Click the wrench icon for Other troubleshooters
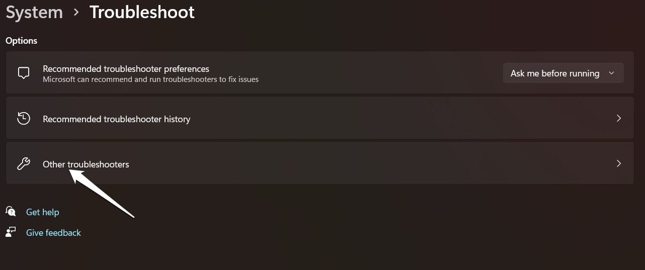Image resolution: width=645 pixels, height=270 pixels. coord(24,164)
